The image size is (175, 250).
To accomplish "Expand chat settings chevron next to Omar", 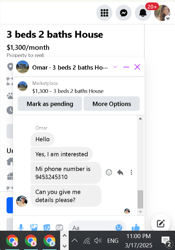I will coord(115,67).
